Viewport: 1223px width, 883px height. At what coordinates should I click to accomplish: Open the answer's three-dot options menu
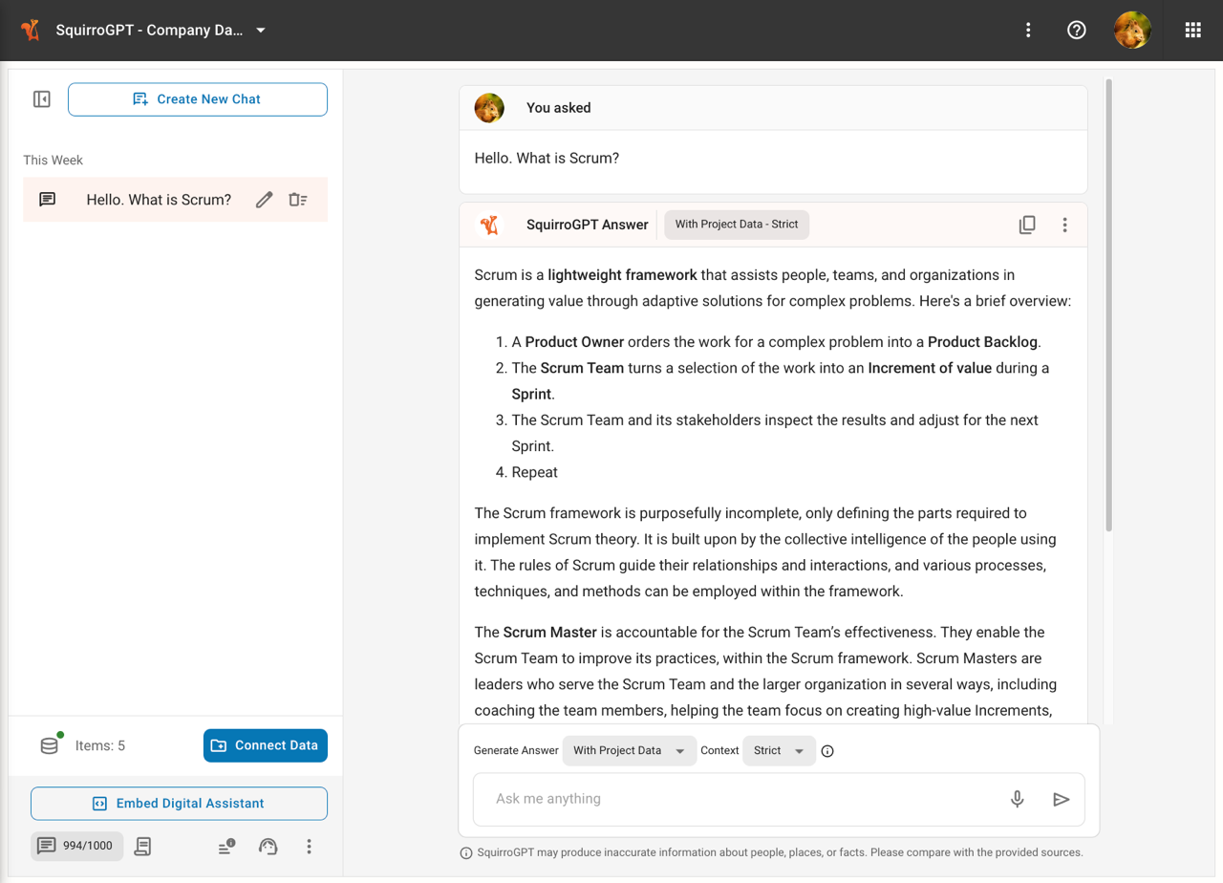pyautogui.click(x=1064, y=225)
